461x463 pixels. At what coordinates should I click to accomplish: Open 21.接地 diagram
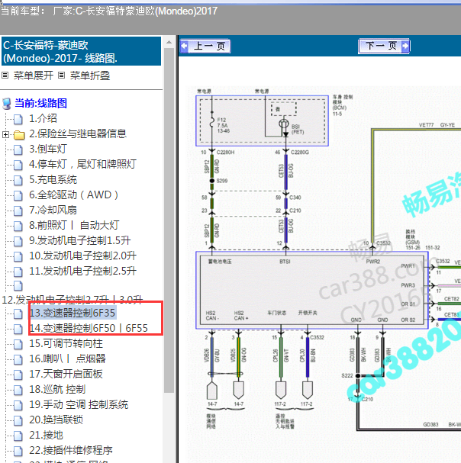pos(46,435)
